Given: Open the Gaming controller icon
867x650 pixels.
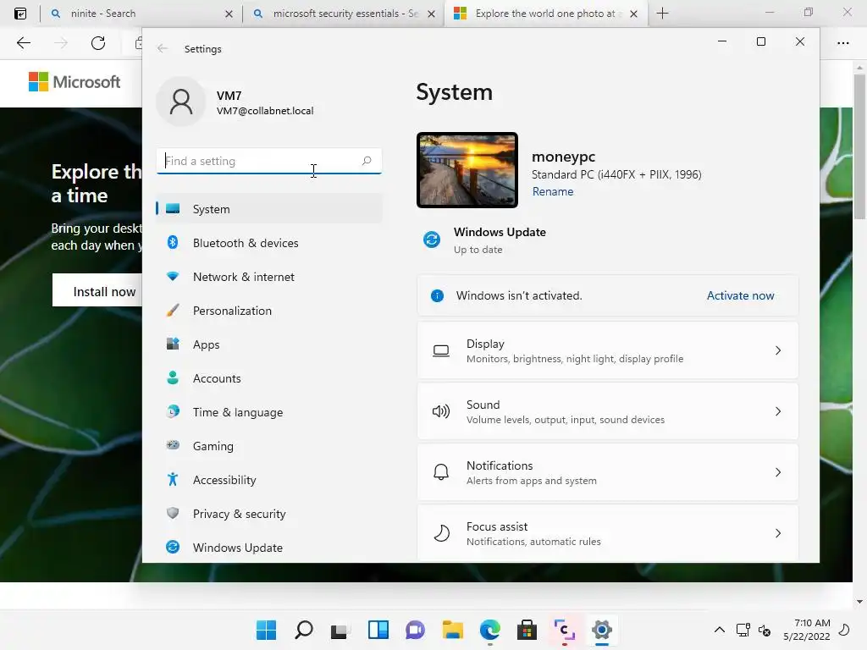Looking at the screenshot, I should coord(173,445).
